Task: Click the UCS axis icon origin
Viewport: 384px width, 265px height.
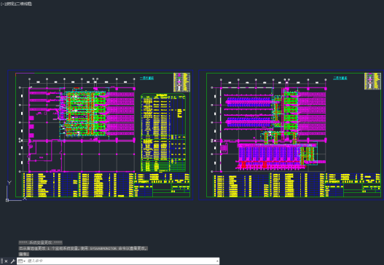Action: [x=7, y=200]
